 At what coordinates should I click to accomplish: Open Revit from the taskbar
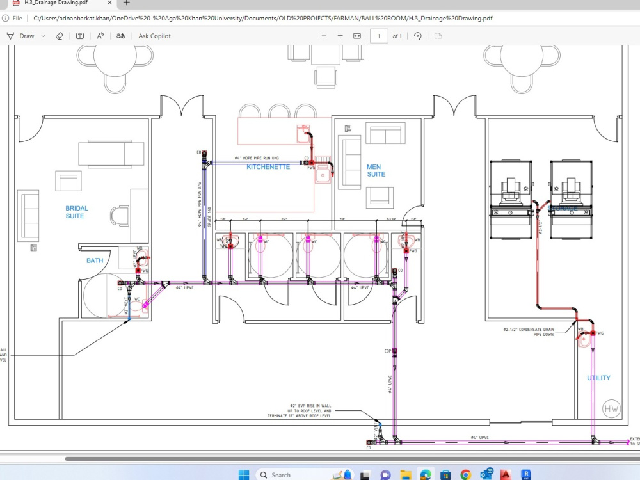[x=526, y=475]
